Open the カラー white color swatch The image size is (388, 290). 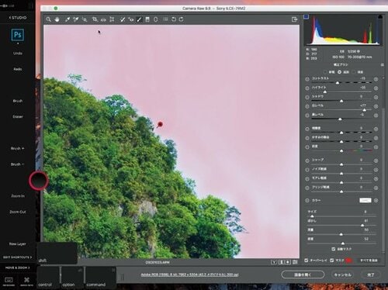(x=365, y=200)
